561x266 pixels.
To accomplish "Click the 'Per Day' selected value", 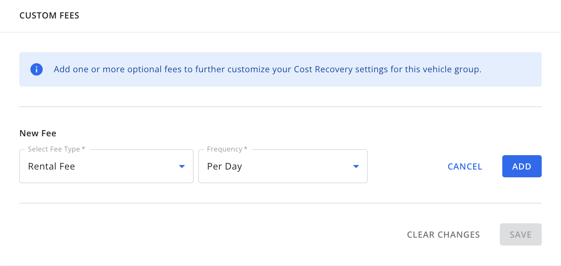I will pyautogui.click(x=224, y=166).
